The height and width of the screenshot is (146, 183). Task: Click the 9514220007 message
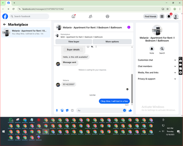pyautogui.click(x=68, y=84)
